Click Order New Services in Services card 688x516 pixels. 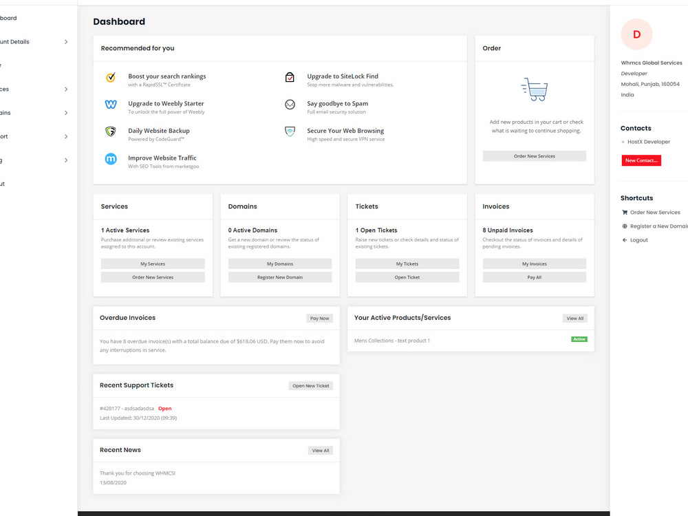(153, 277)
